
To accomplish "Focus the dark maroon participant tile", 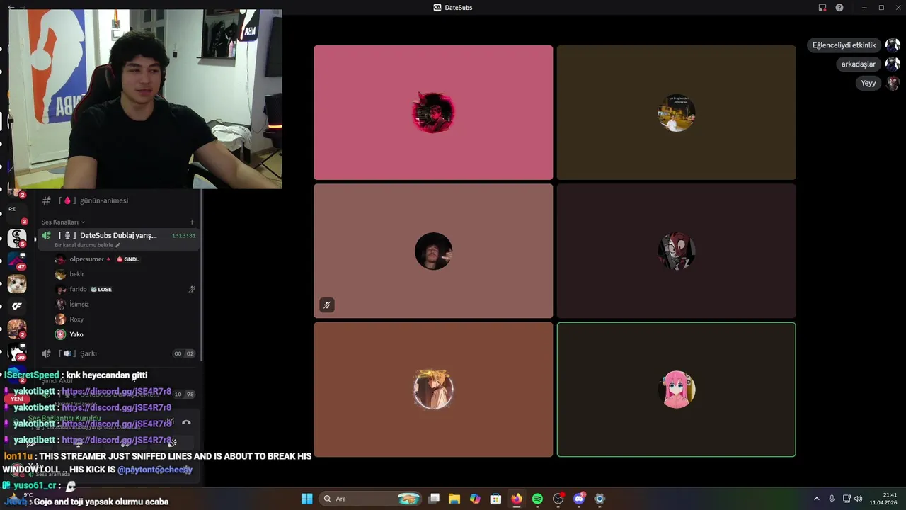I will pyautogui.click(x=676, y=251).
